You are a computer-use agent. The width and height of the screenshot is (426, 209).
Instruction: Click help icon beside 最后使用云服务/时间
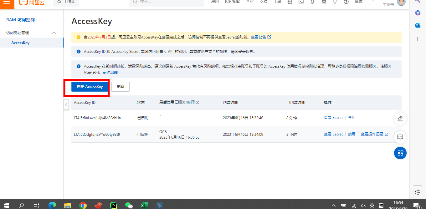click(198, 103)
